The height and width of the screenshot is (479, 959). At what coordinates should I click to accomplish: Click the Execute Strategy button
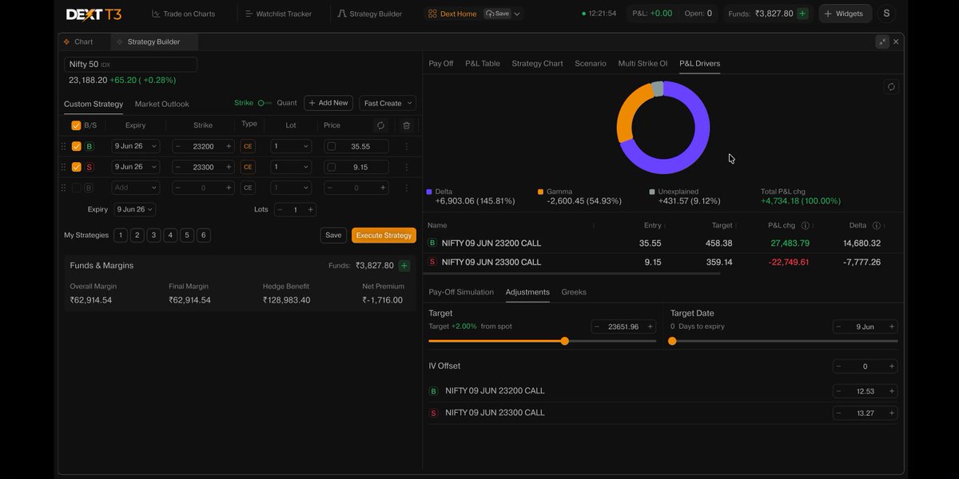[x=384, y=236]
